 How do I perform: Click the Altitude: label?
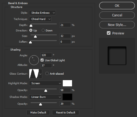22,65
